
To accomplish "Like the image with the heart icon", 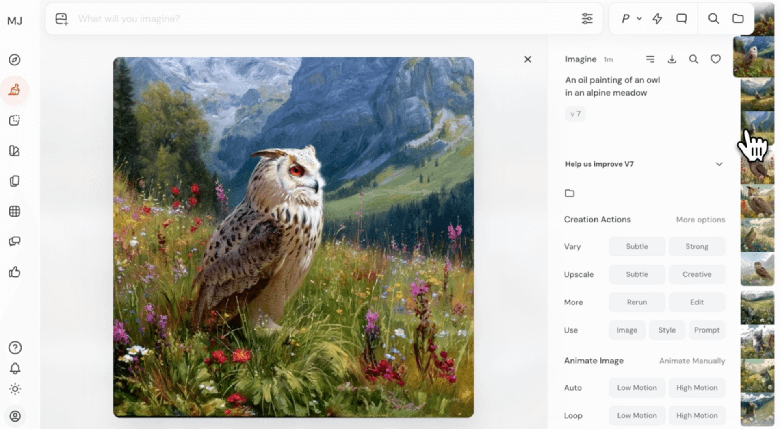I will coord(715,59).
